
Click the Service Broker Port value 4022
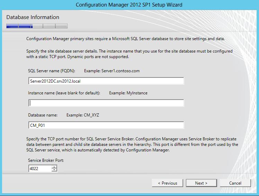click(40, 168)
